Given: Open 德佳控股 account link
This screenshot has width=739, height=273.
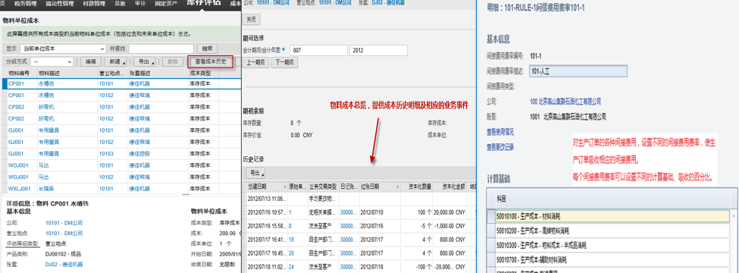Looking at the screenshot, I should [x=139, y=154].
